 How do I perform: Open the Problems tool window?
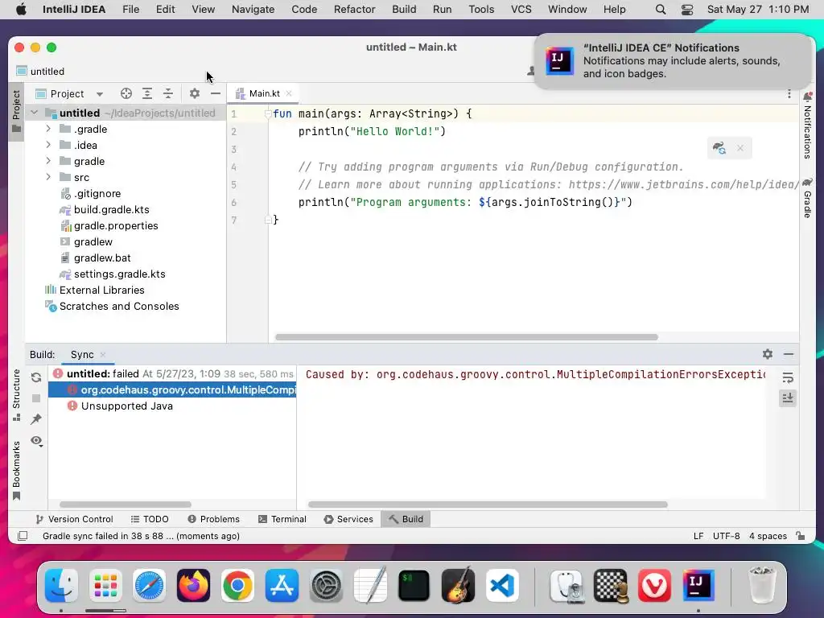pos(213,519)
